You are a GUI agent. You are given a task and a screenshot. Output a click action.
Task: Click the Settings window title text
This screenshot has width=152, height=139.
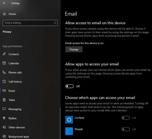tap(16, 3)
